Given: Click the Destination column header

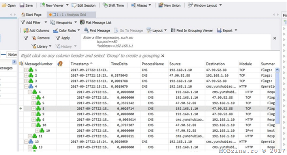Looking at the screenshot, I should (x=215, y=64).
